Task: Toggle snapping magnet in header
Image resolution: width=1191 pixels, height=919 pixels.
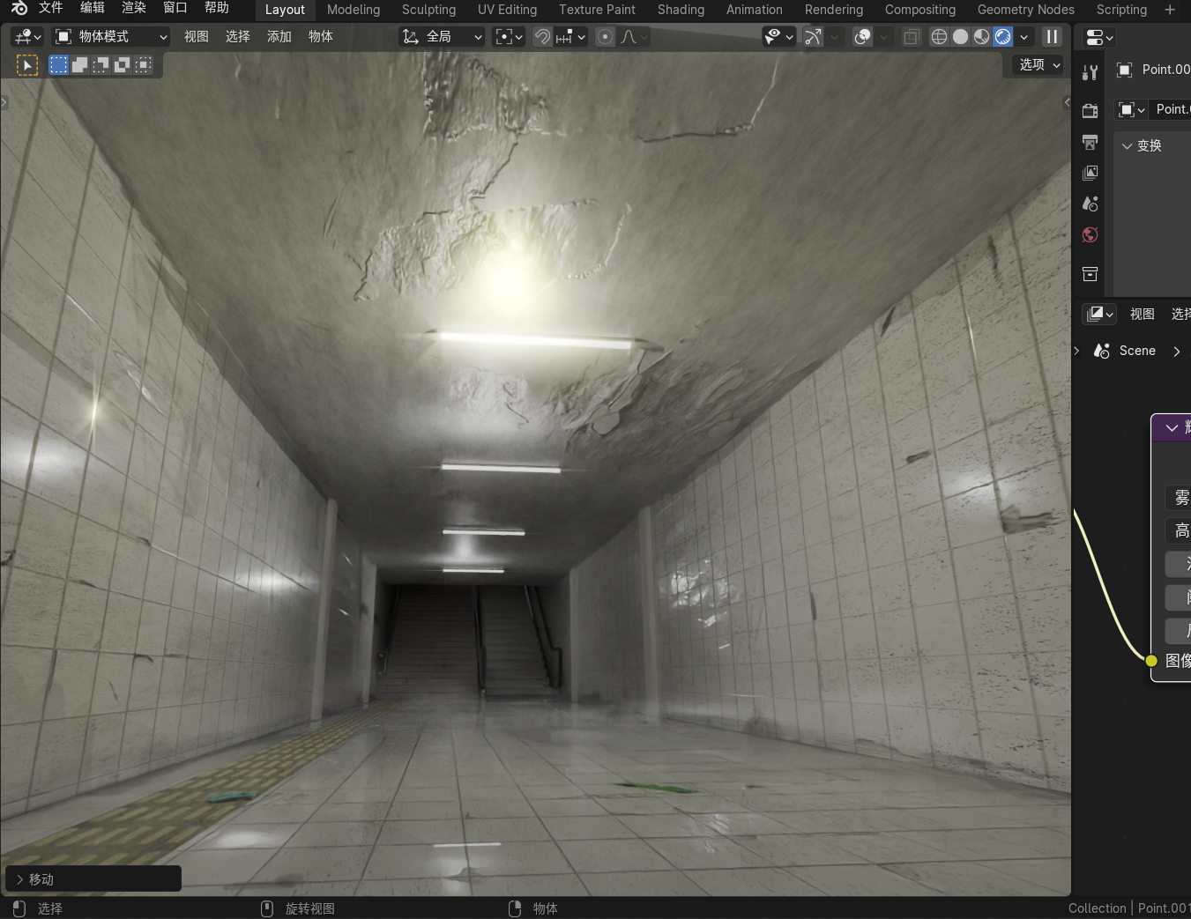Action: point(543,36)
